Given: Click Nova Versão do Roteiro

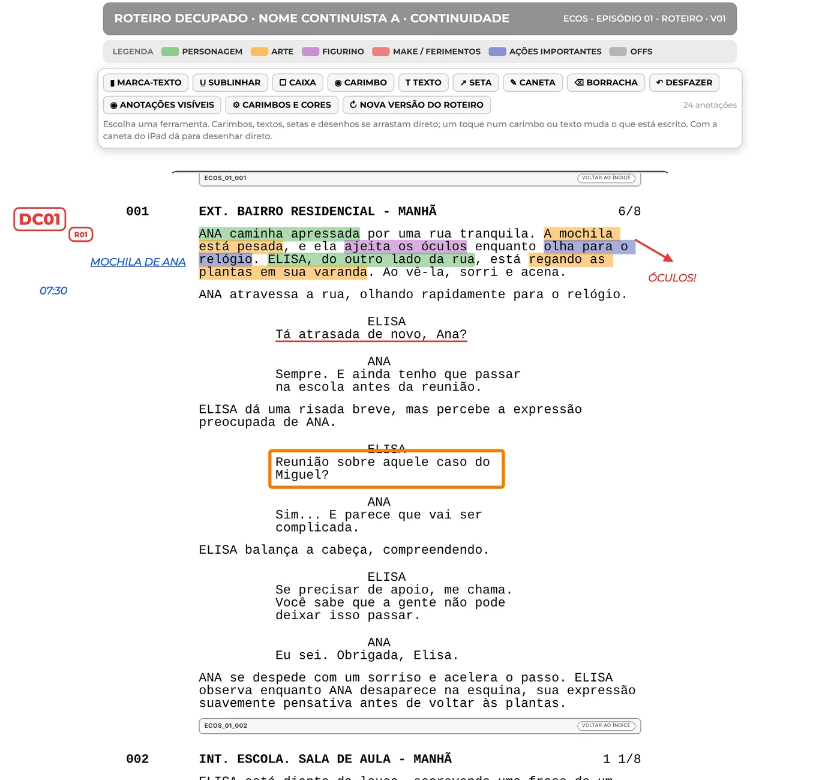Looking at the screenshot, I should tap(417, 104).
